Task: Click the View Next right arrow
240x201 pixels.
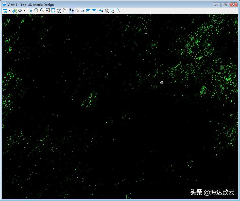Action: point(94,11)
